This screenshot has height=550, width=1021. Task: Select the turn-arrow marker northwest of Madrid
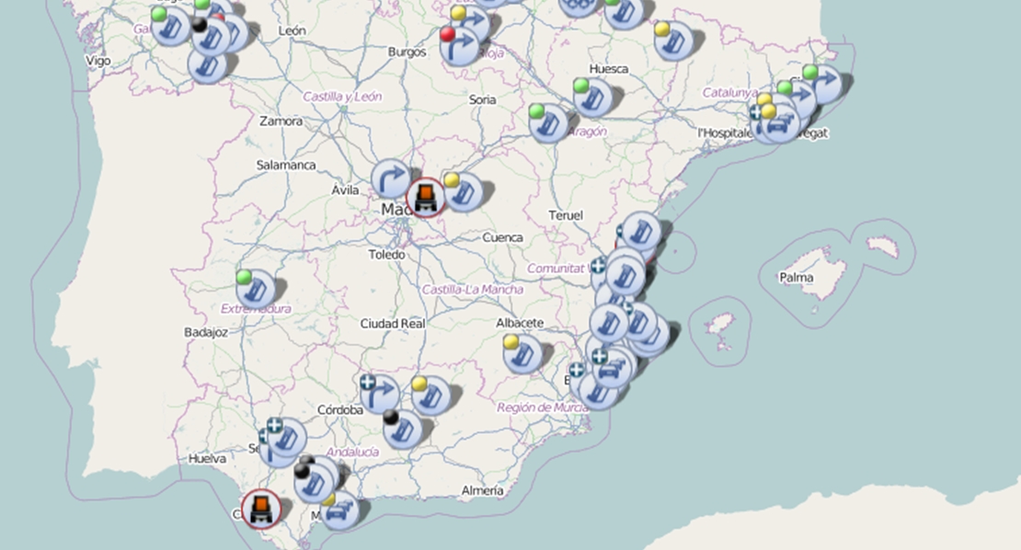pos(391,178)
